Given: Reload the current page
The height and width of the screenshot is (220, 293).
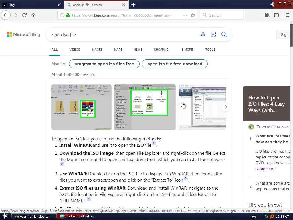Looking at the screenshot, I should (24, 15).
